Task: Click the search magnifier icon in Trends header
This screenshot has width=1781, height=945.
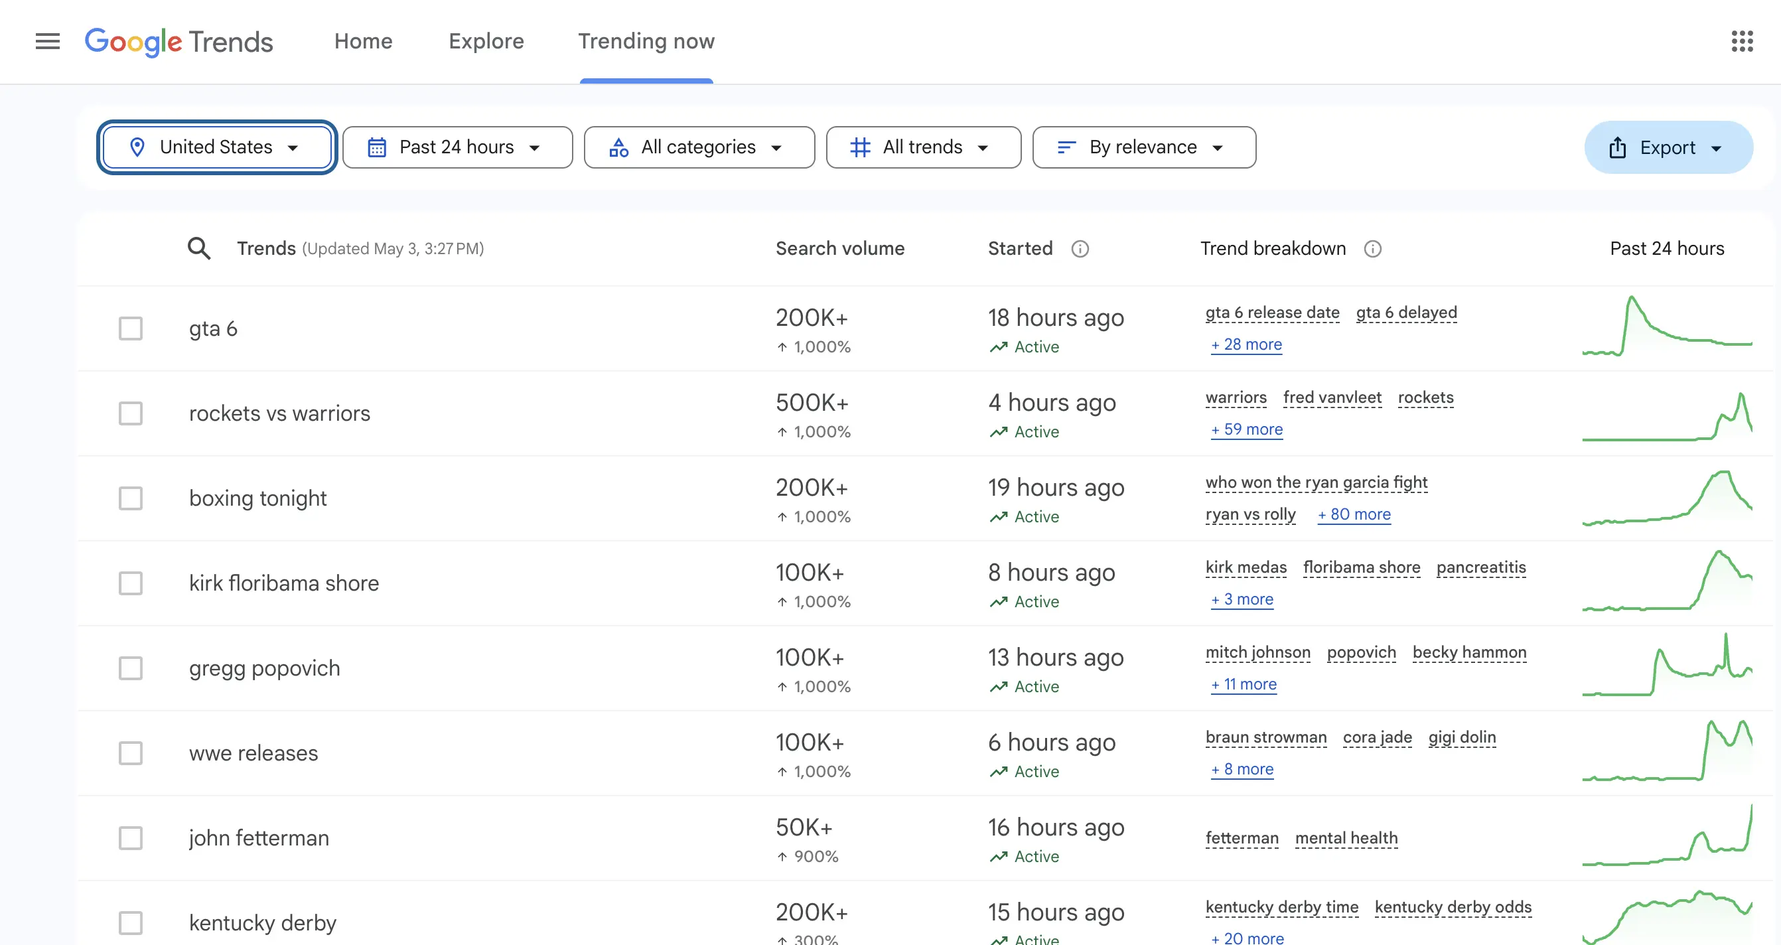Action: (x=199, y=248)
